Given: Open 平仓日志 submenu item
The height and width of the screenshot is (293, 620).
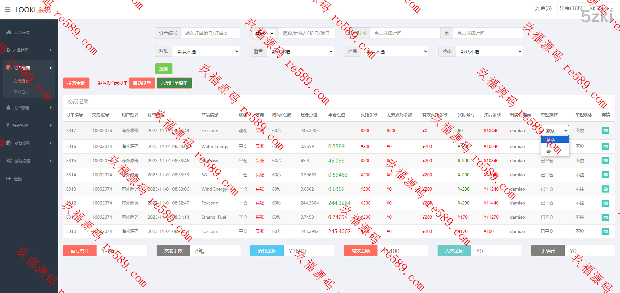Looking at the screenshot, I should click(x=21, y=92).
